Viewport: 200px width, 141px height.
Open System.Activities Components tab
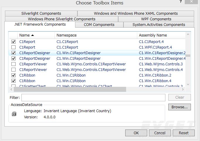(159, 25)
